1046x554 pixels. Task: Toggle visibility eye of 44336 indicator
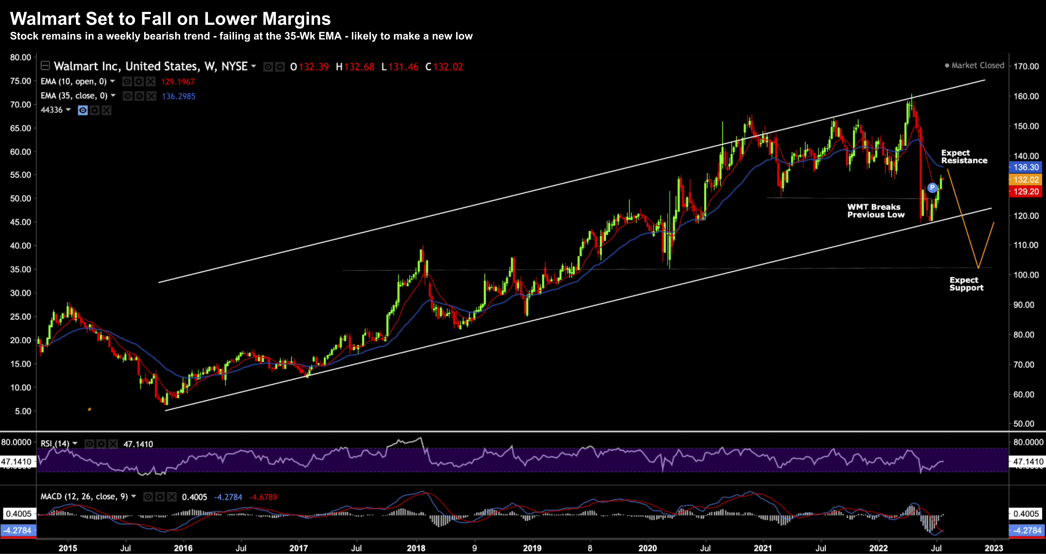(83, 110)
